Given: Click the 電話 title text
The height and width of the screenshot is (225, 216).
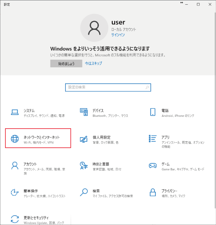Looking at the screenshot, I should click(x=165, y=111).
